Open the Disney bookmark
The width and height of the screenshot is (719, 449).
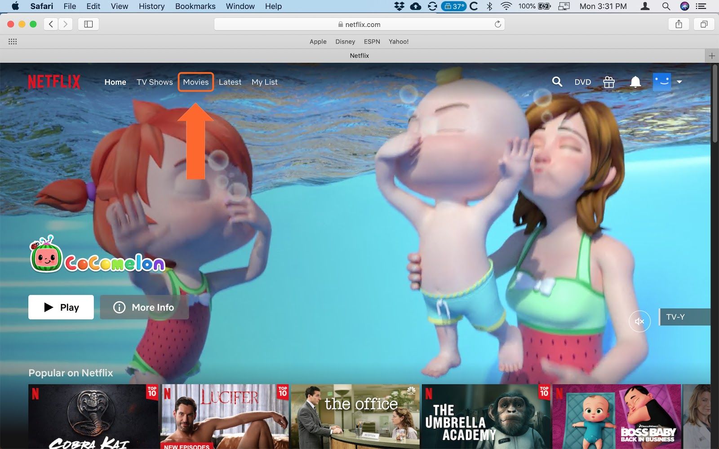click(x=345, y=42)
